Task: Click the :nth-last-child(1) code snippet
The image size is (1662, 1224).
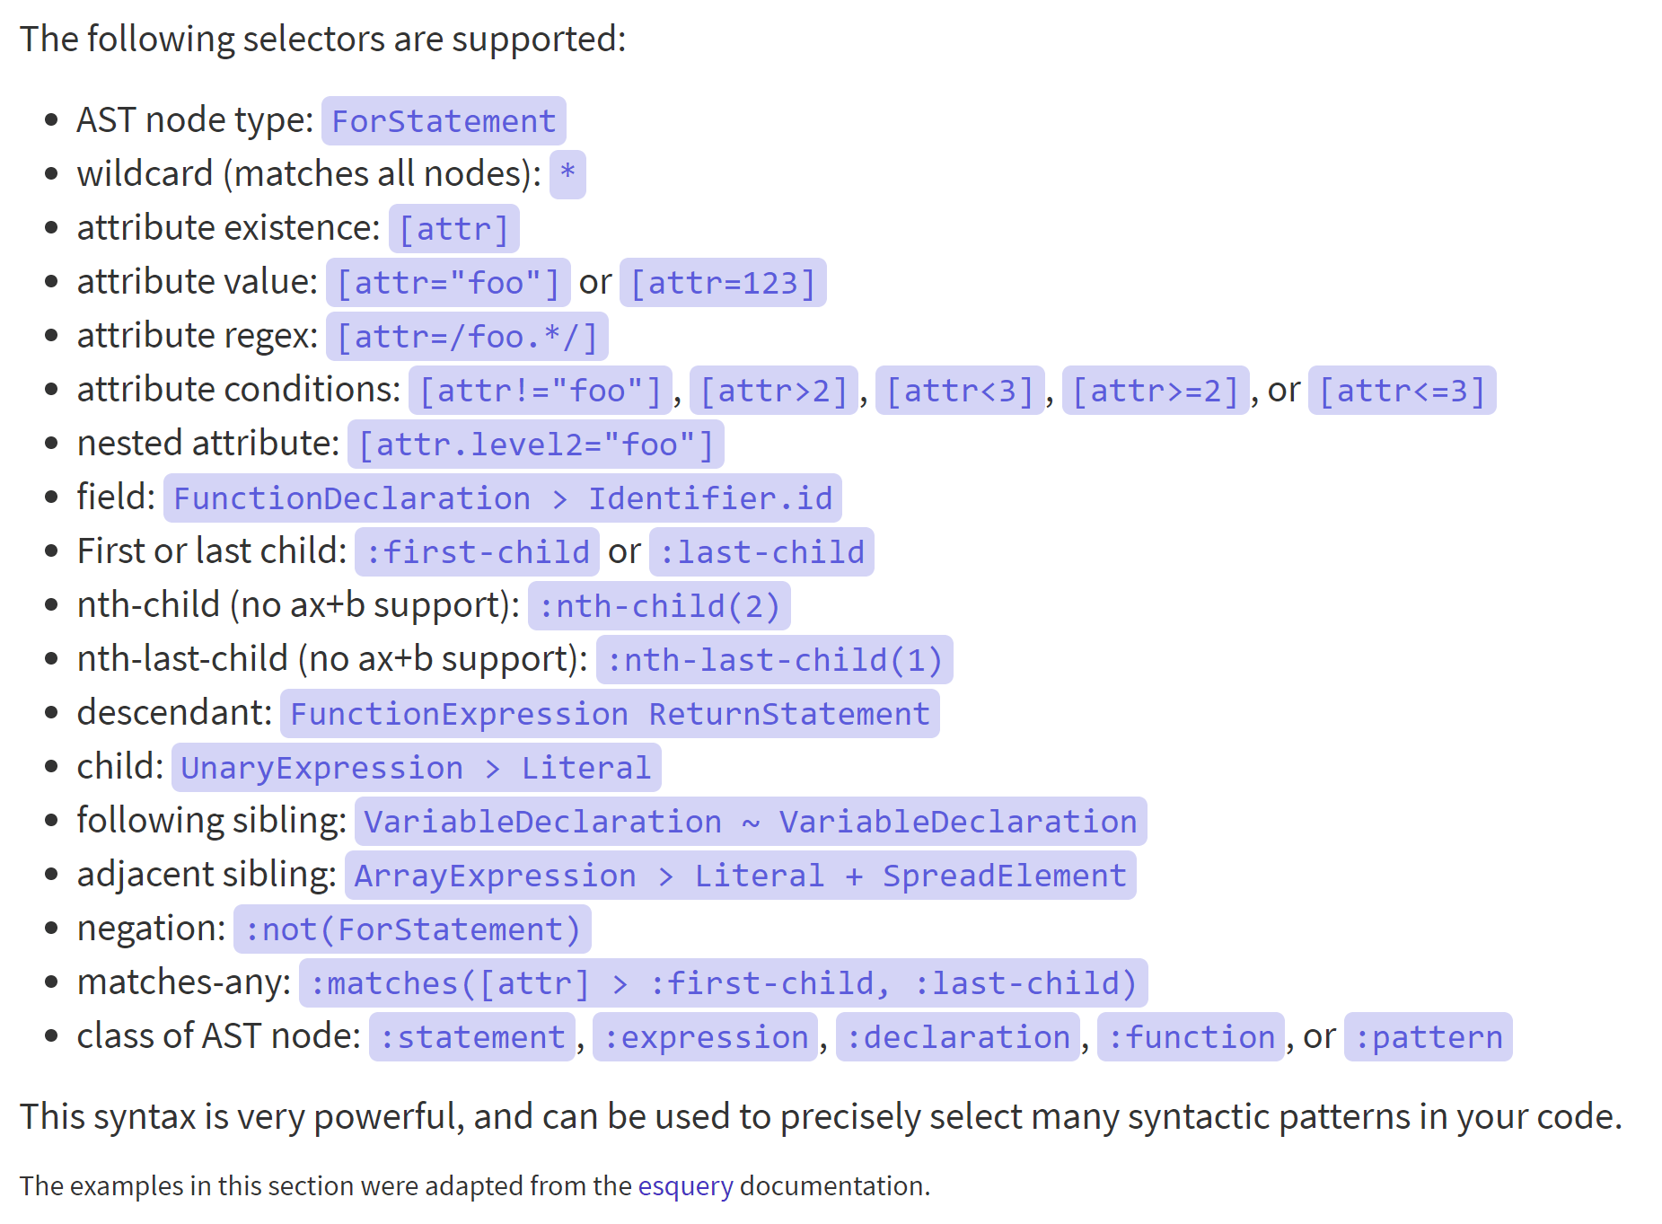Action: [774, 660]
